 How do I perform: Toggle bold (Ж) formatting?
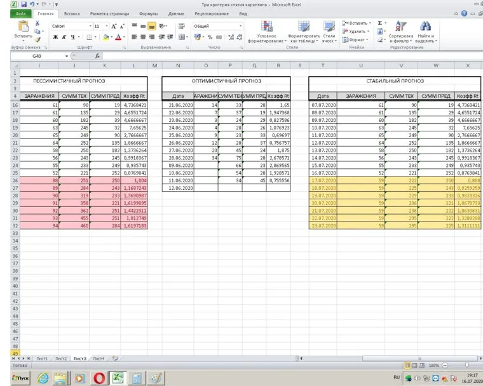click(56, 37)
